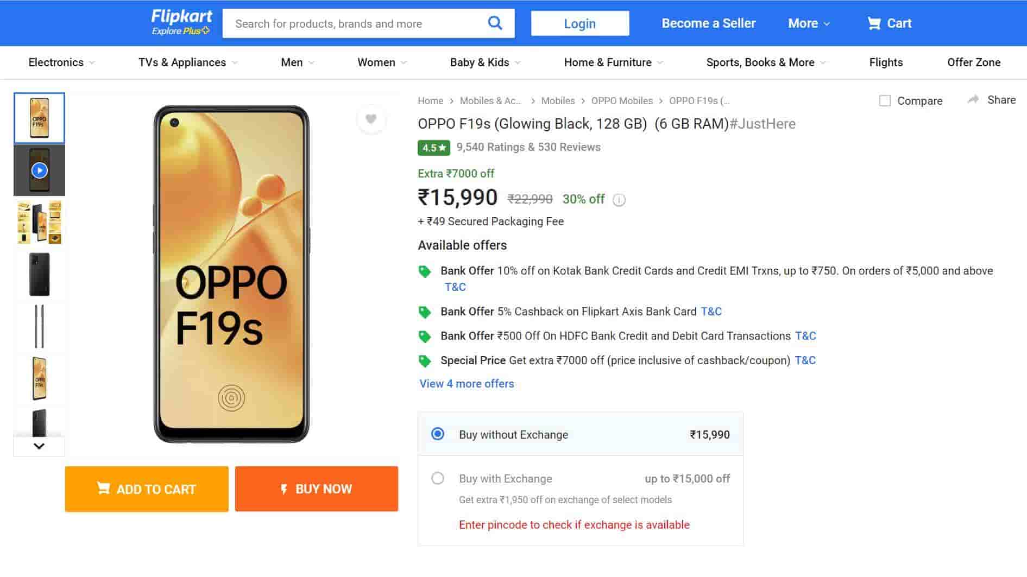Image resolution: width=1027 pixels, height=577 pixels.
Task: Open the shopping cart icon in header
Action: click(873, 23)
